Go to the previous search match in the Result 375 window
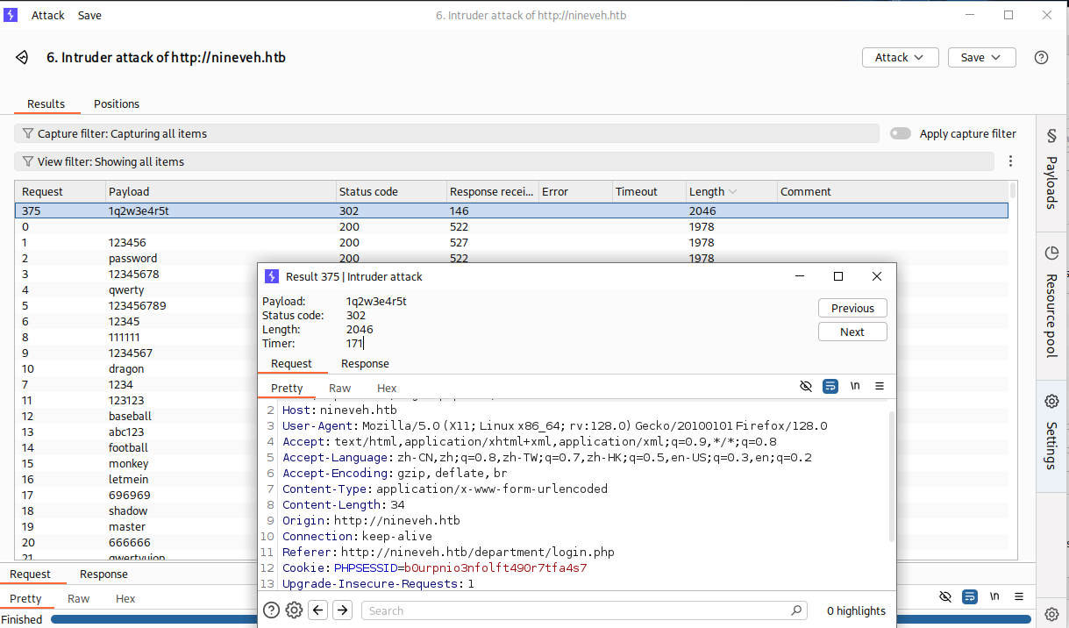The width and height of the screenshot is (1069, 628). click(x=318, y=610)
